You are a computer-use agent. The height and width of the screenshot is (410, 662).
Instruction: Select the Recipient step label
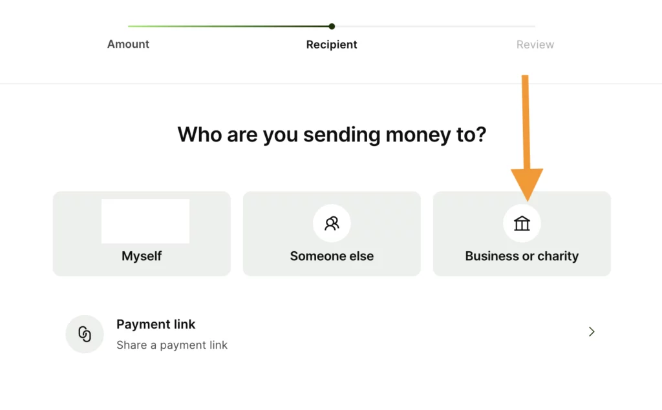coord(332,45)
